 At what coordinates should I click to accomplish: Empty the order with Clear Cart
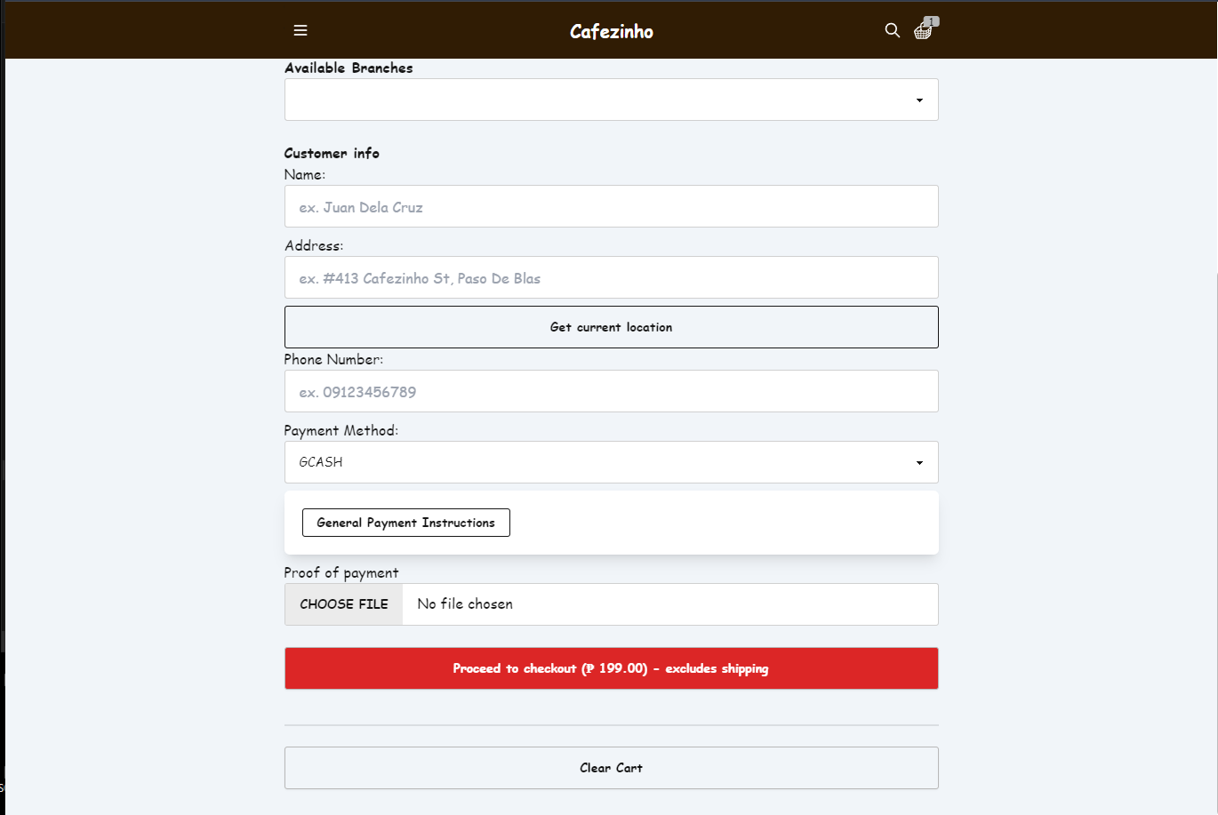611,768
